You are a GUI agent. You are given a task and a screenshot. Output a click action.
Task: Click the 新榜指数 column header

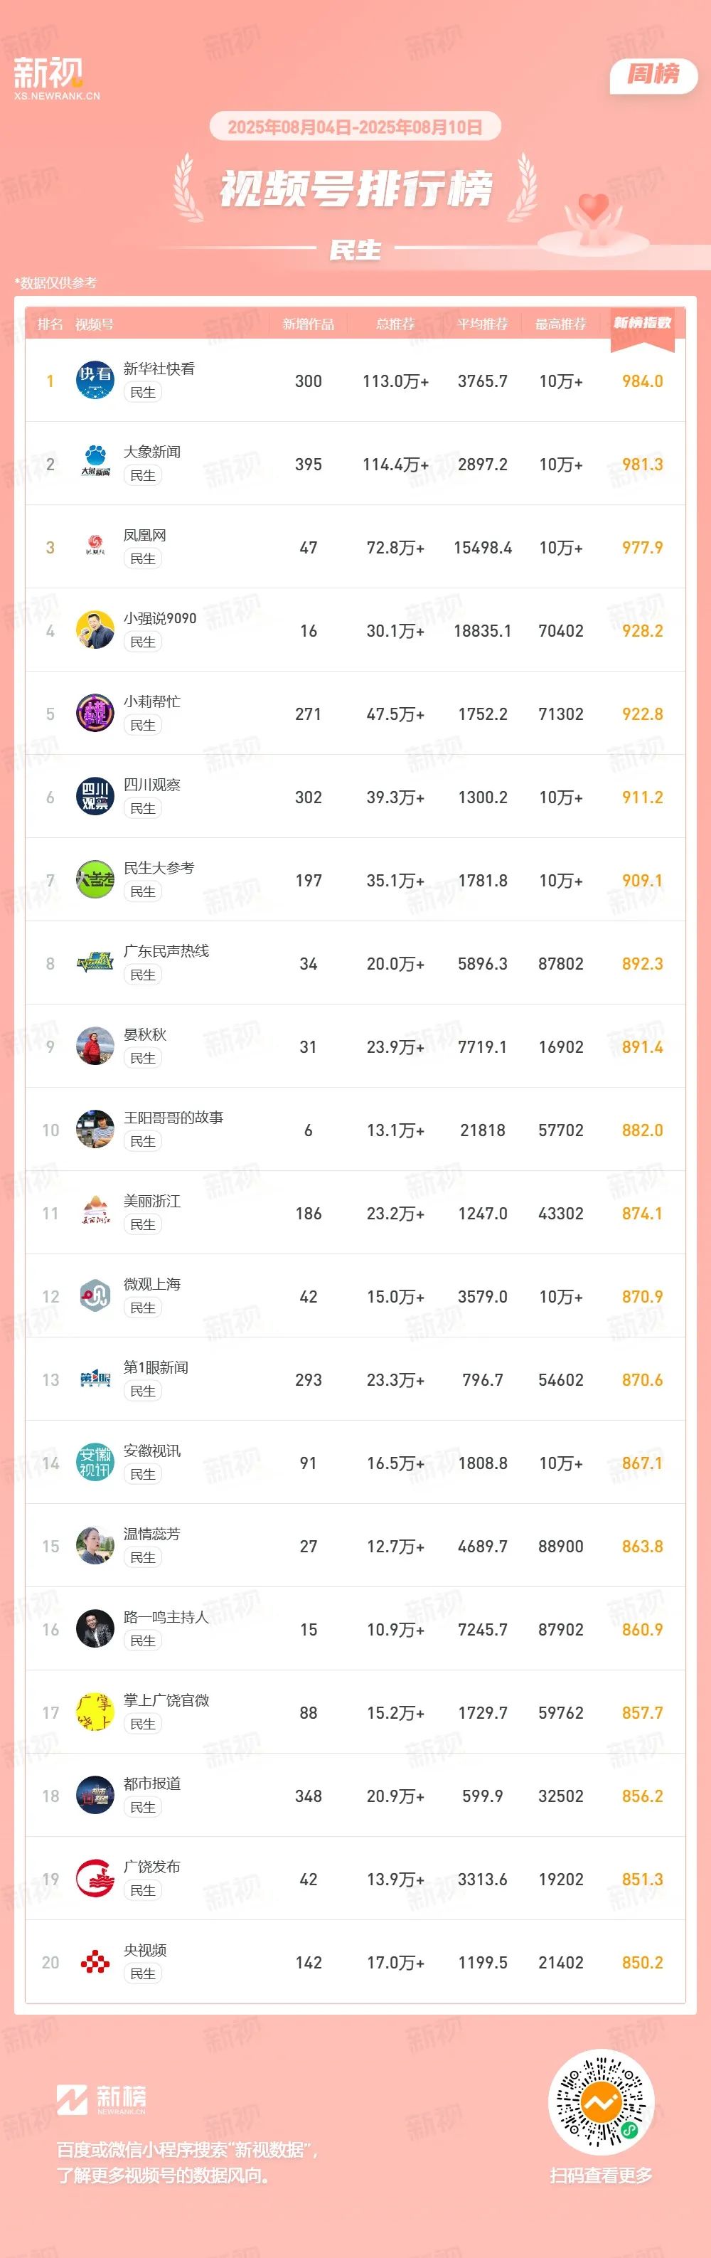(642, 324)
